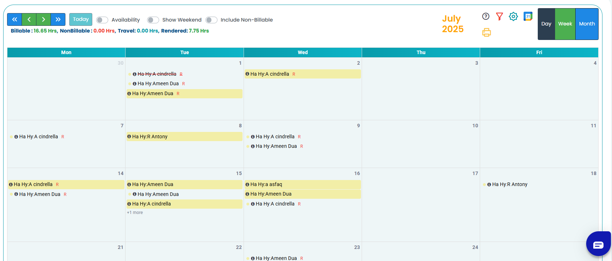Click the Today button
Viewport: 612px width, 261px height.
[x=81, y=19]
